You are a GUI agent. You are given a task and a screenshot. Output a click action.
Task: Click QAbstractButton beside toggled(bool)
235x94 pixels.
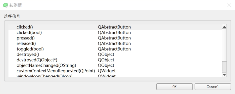point(114,49)
